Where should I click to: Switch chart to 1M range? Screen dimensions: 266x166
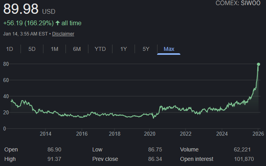click(54, 49)
